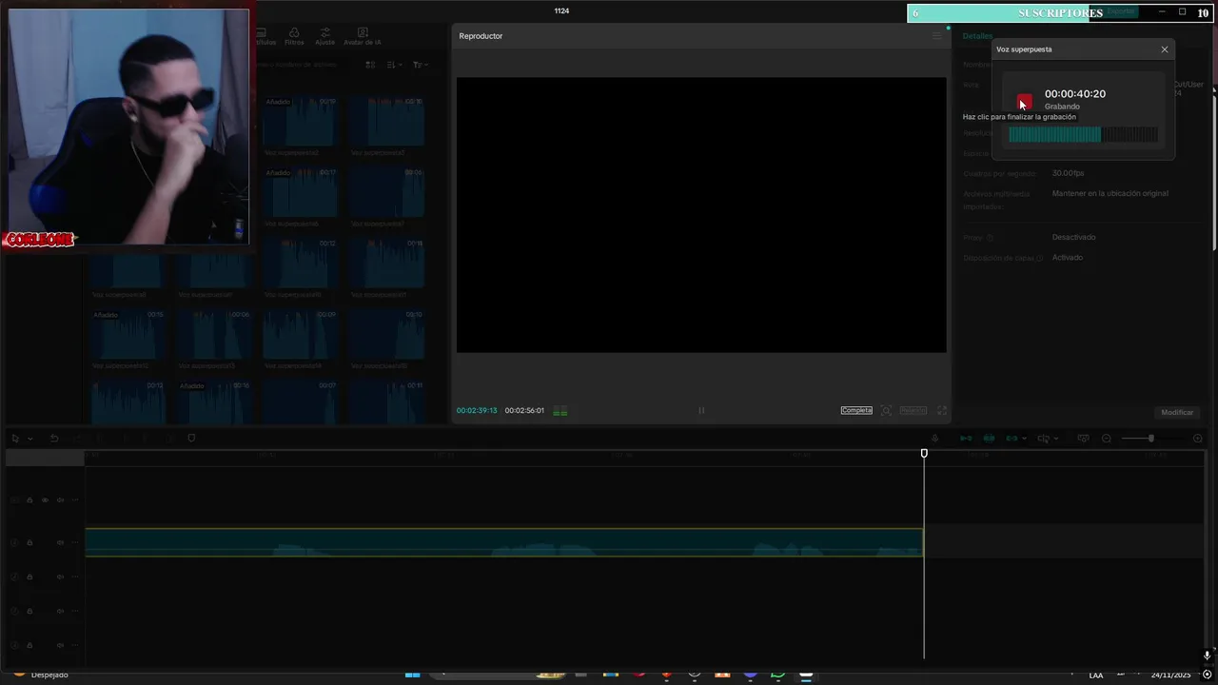The width and height of the screenshot is (1218, 685).
Task: Show info tooltip next to Proxy
Action: (990, 238)
